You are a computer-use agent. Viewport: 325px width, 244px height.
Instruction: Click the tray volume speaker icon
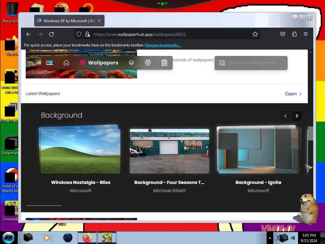[x=293, y=238]
